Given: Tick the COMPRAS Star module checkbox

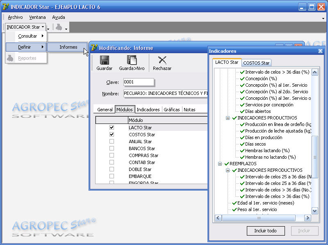Looking at the screenshot, I should tap(112, 155).
